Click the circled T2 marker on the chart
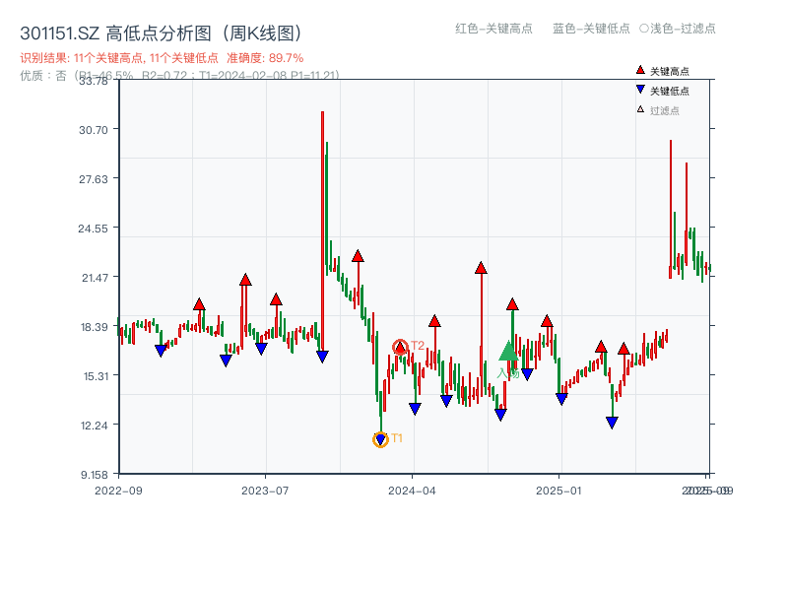 pos(401,345)
